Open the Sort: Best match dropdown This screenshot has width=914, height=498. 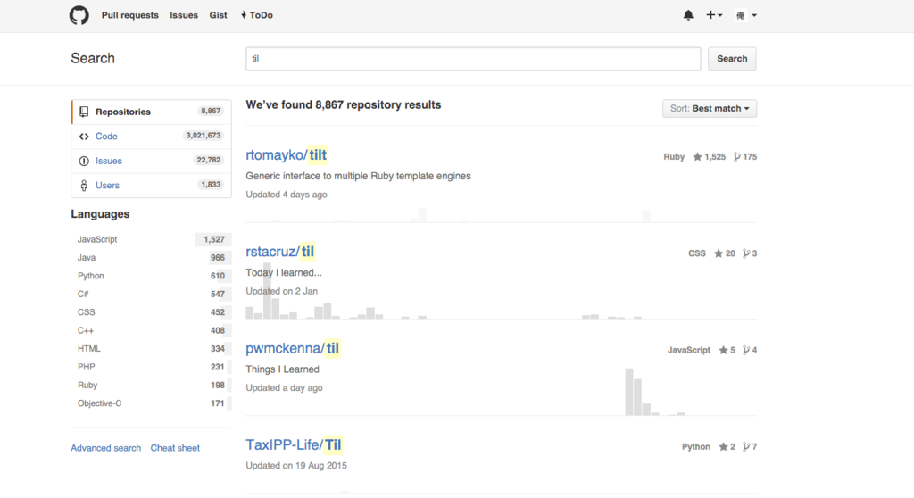pyautogui.click(x=710, y=109)
